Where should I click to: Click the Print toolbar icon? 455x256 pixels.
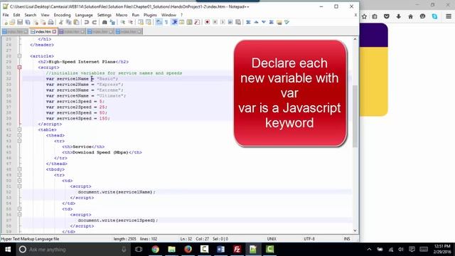(50, 22)
